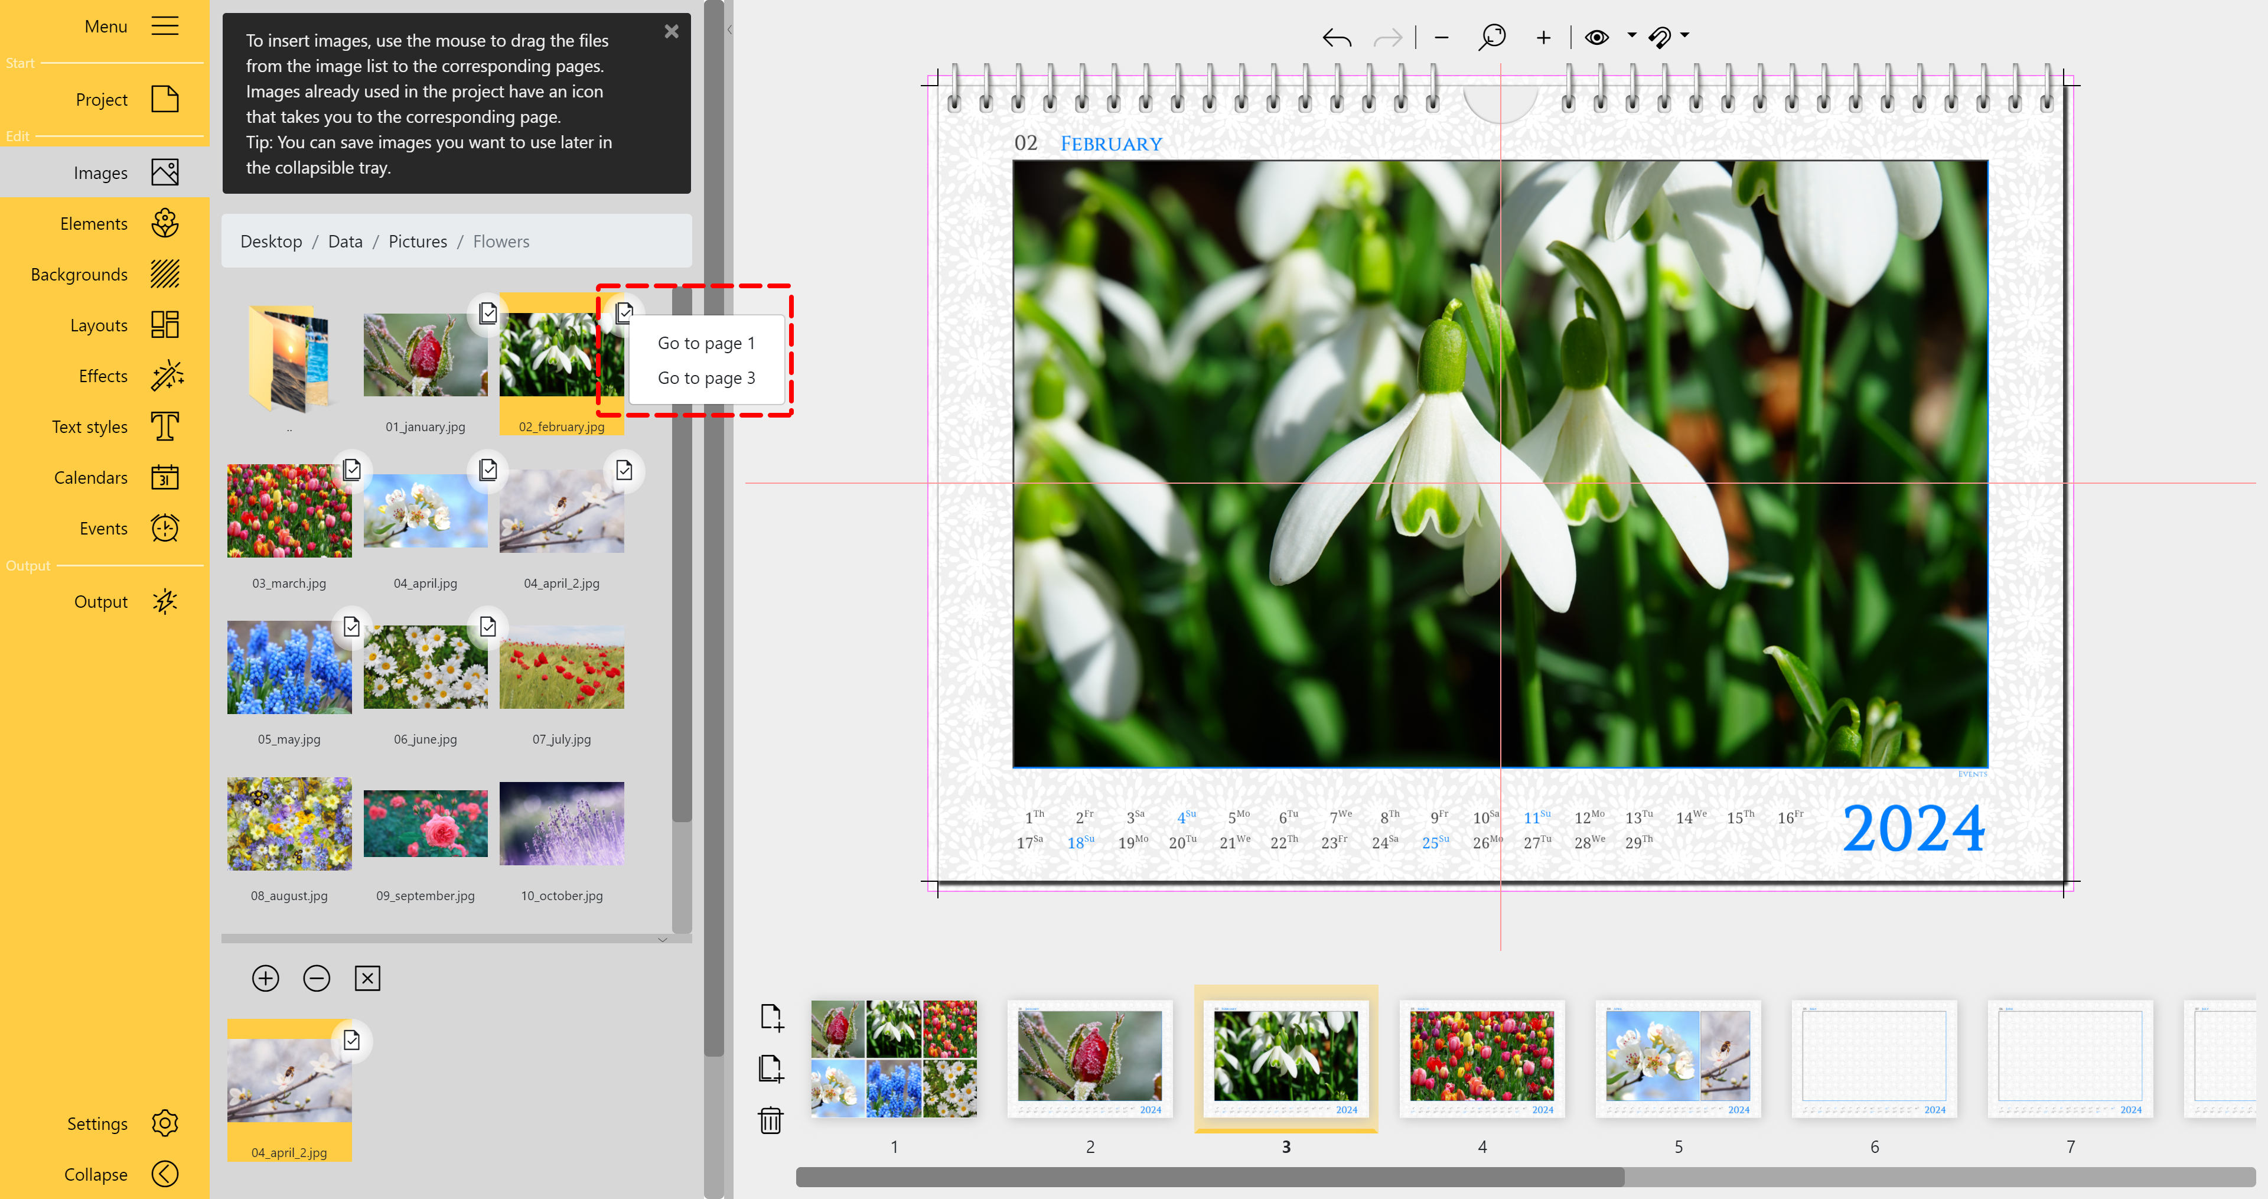This screenshot has width=2268, height=1199.
Task: Click the duplicate page icon
Action: (x=770, y=1068)
